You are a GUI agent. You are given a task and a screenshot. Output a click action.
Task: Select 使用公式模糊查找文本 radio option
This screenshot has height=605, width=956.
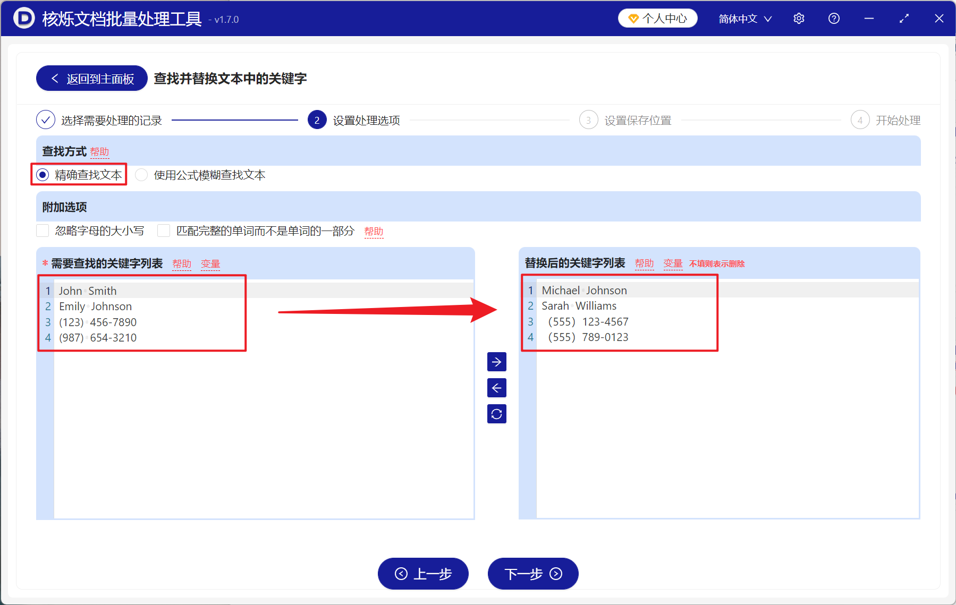(141, 175)
